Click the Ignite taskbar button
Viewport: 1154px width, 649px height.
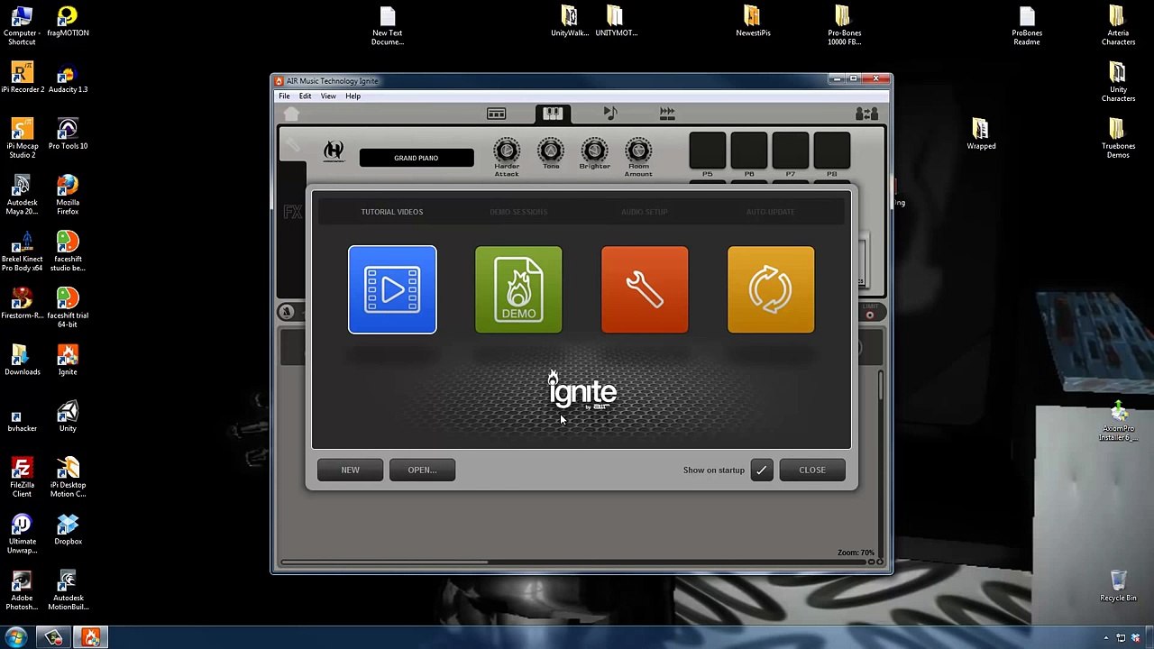pos(91,638)
